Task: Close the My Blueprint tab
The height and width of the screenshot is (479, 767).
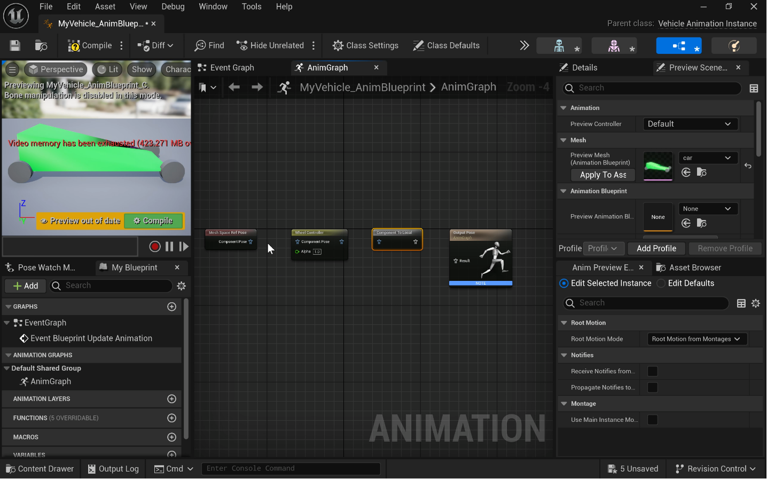Action: click(x=177, y=267)
